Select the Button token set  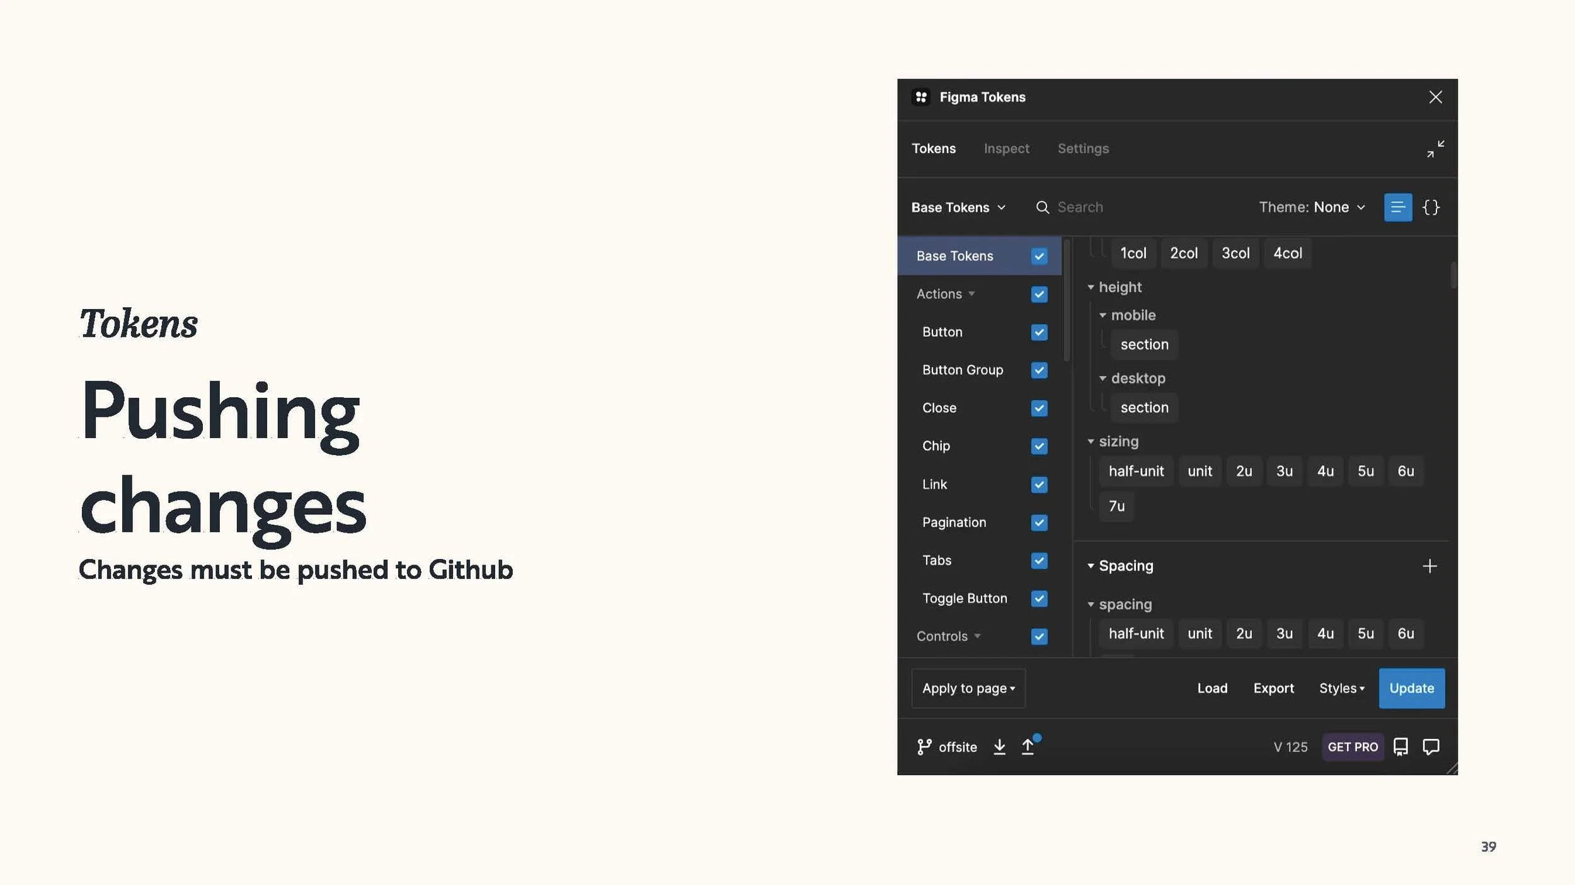coord(942,332)
